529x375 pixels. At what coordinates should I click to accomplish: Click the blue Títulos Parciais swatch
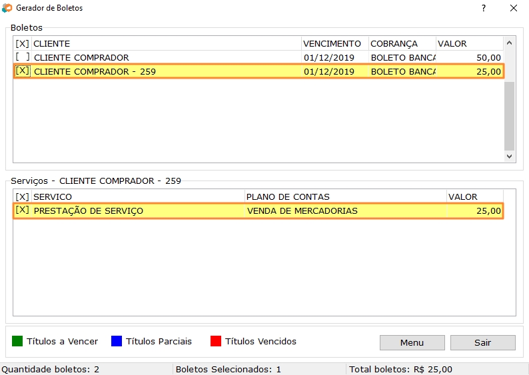(x=117, y=342)
